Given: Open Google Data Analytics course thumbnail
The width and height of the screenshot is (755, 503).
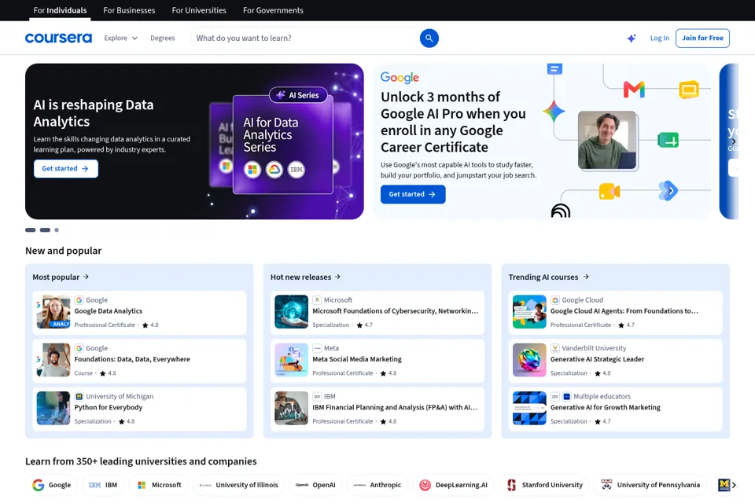Looking at the screenshot, I should 53,312.
